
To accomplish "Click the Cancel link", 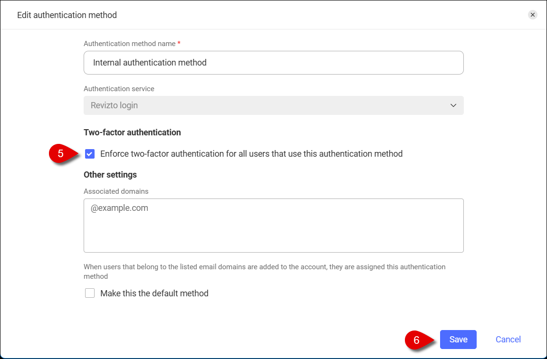I will pyautogui.click(x=508, y=340).
